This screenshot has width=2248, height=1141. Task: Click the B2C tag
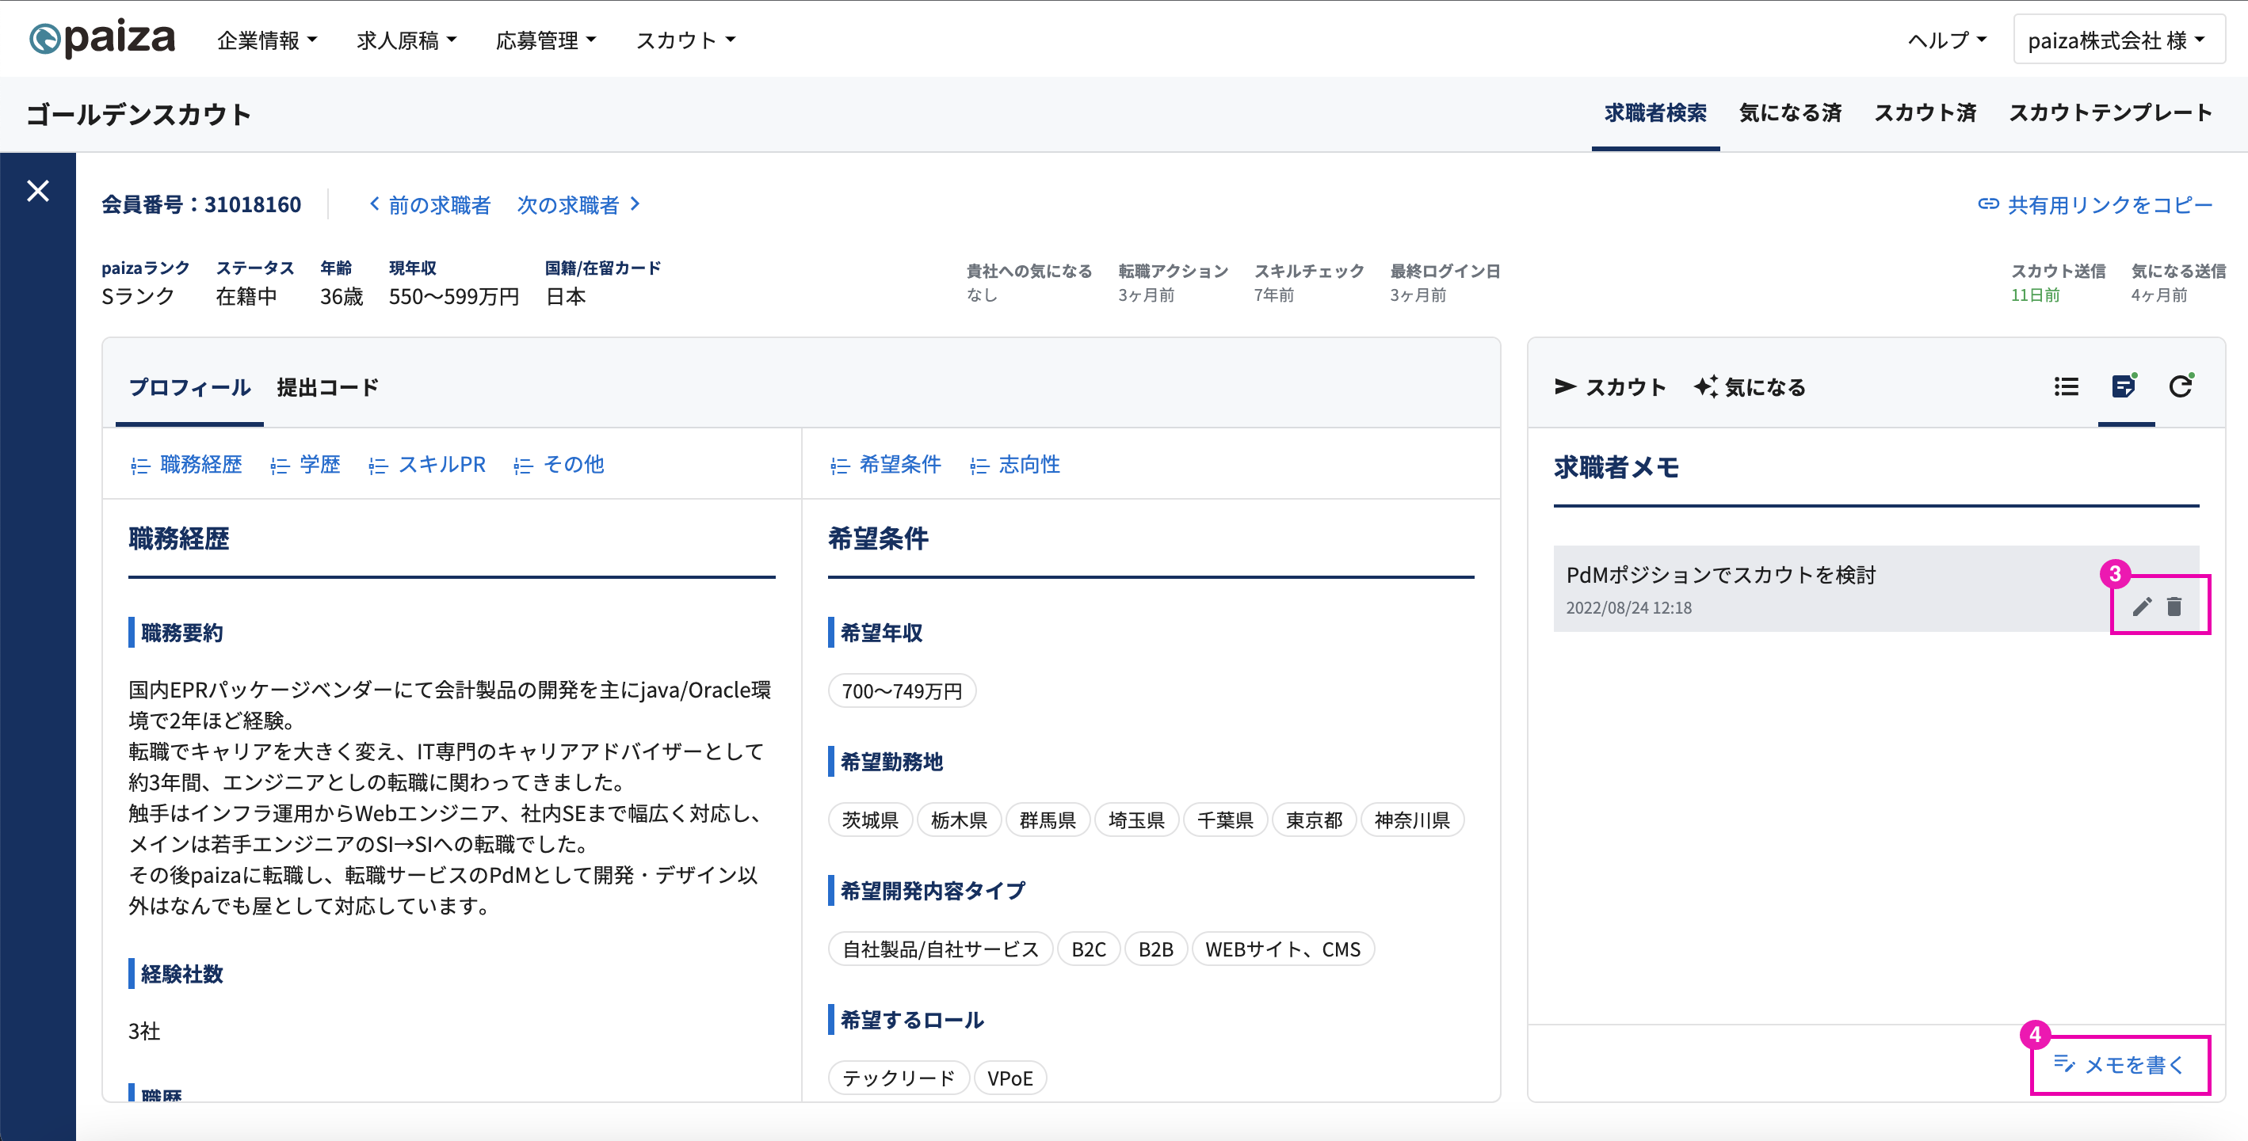click(x=1088, y=949)
